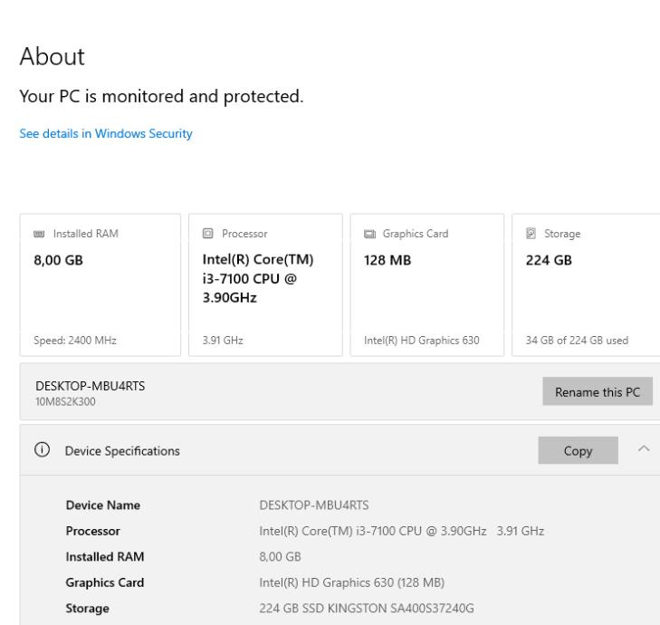Open See details in Windows Security link

[106, 134]
